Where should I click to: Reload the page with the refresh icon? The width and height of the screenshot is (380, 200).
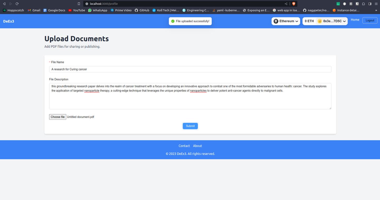tap(17, 4)
